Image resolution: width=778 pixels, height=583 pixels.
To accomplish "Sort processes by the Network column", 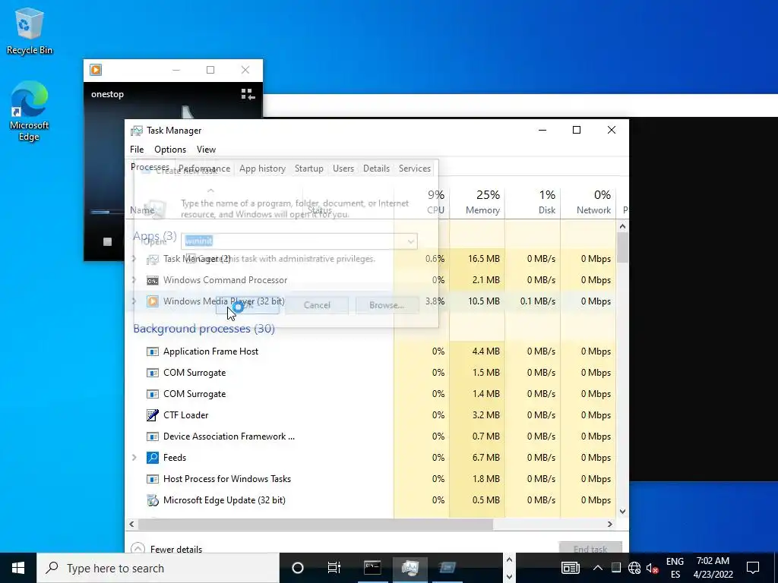I will click(588, 202).
